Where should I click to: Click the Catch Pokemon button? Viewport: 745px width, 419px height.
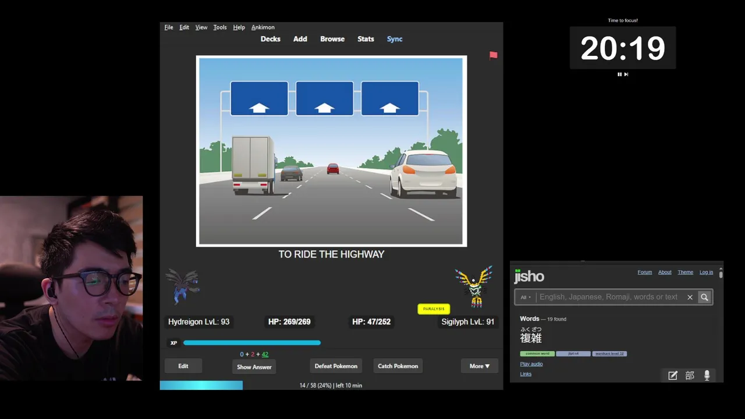(x=398, y=366)
